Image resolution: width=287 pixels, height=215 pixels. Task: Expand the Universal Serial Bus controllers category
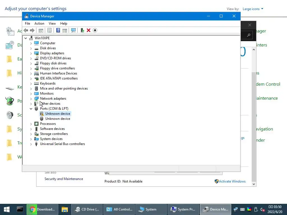tap(31, 144)
